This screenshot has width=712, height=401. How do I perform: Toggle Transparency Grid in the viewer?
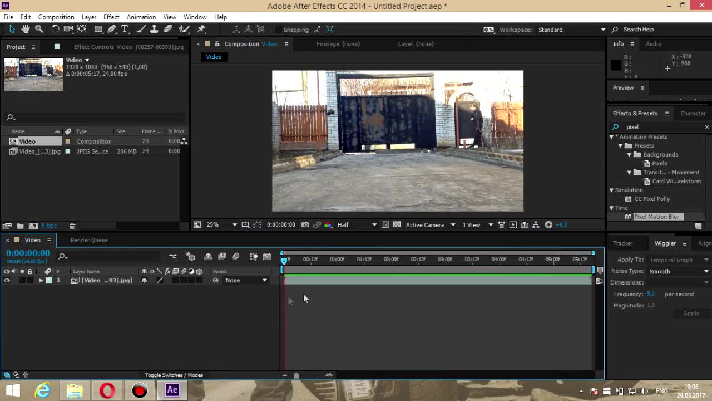(x=397, y=224)
